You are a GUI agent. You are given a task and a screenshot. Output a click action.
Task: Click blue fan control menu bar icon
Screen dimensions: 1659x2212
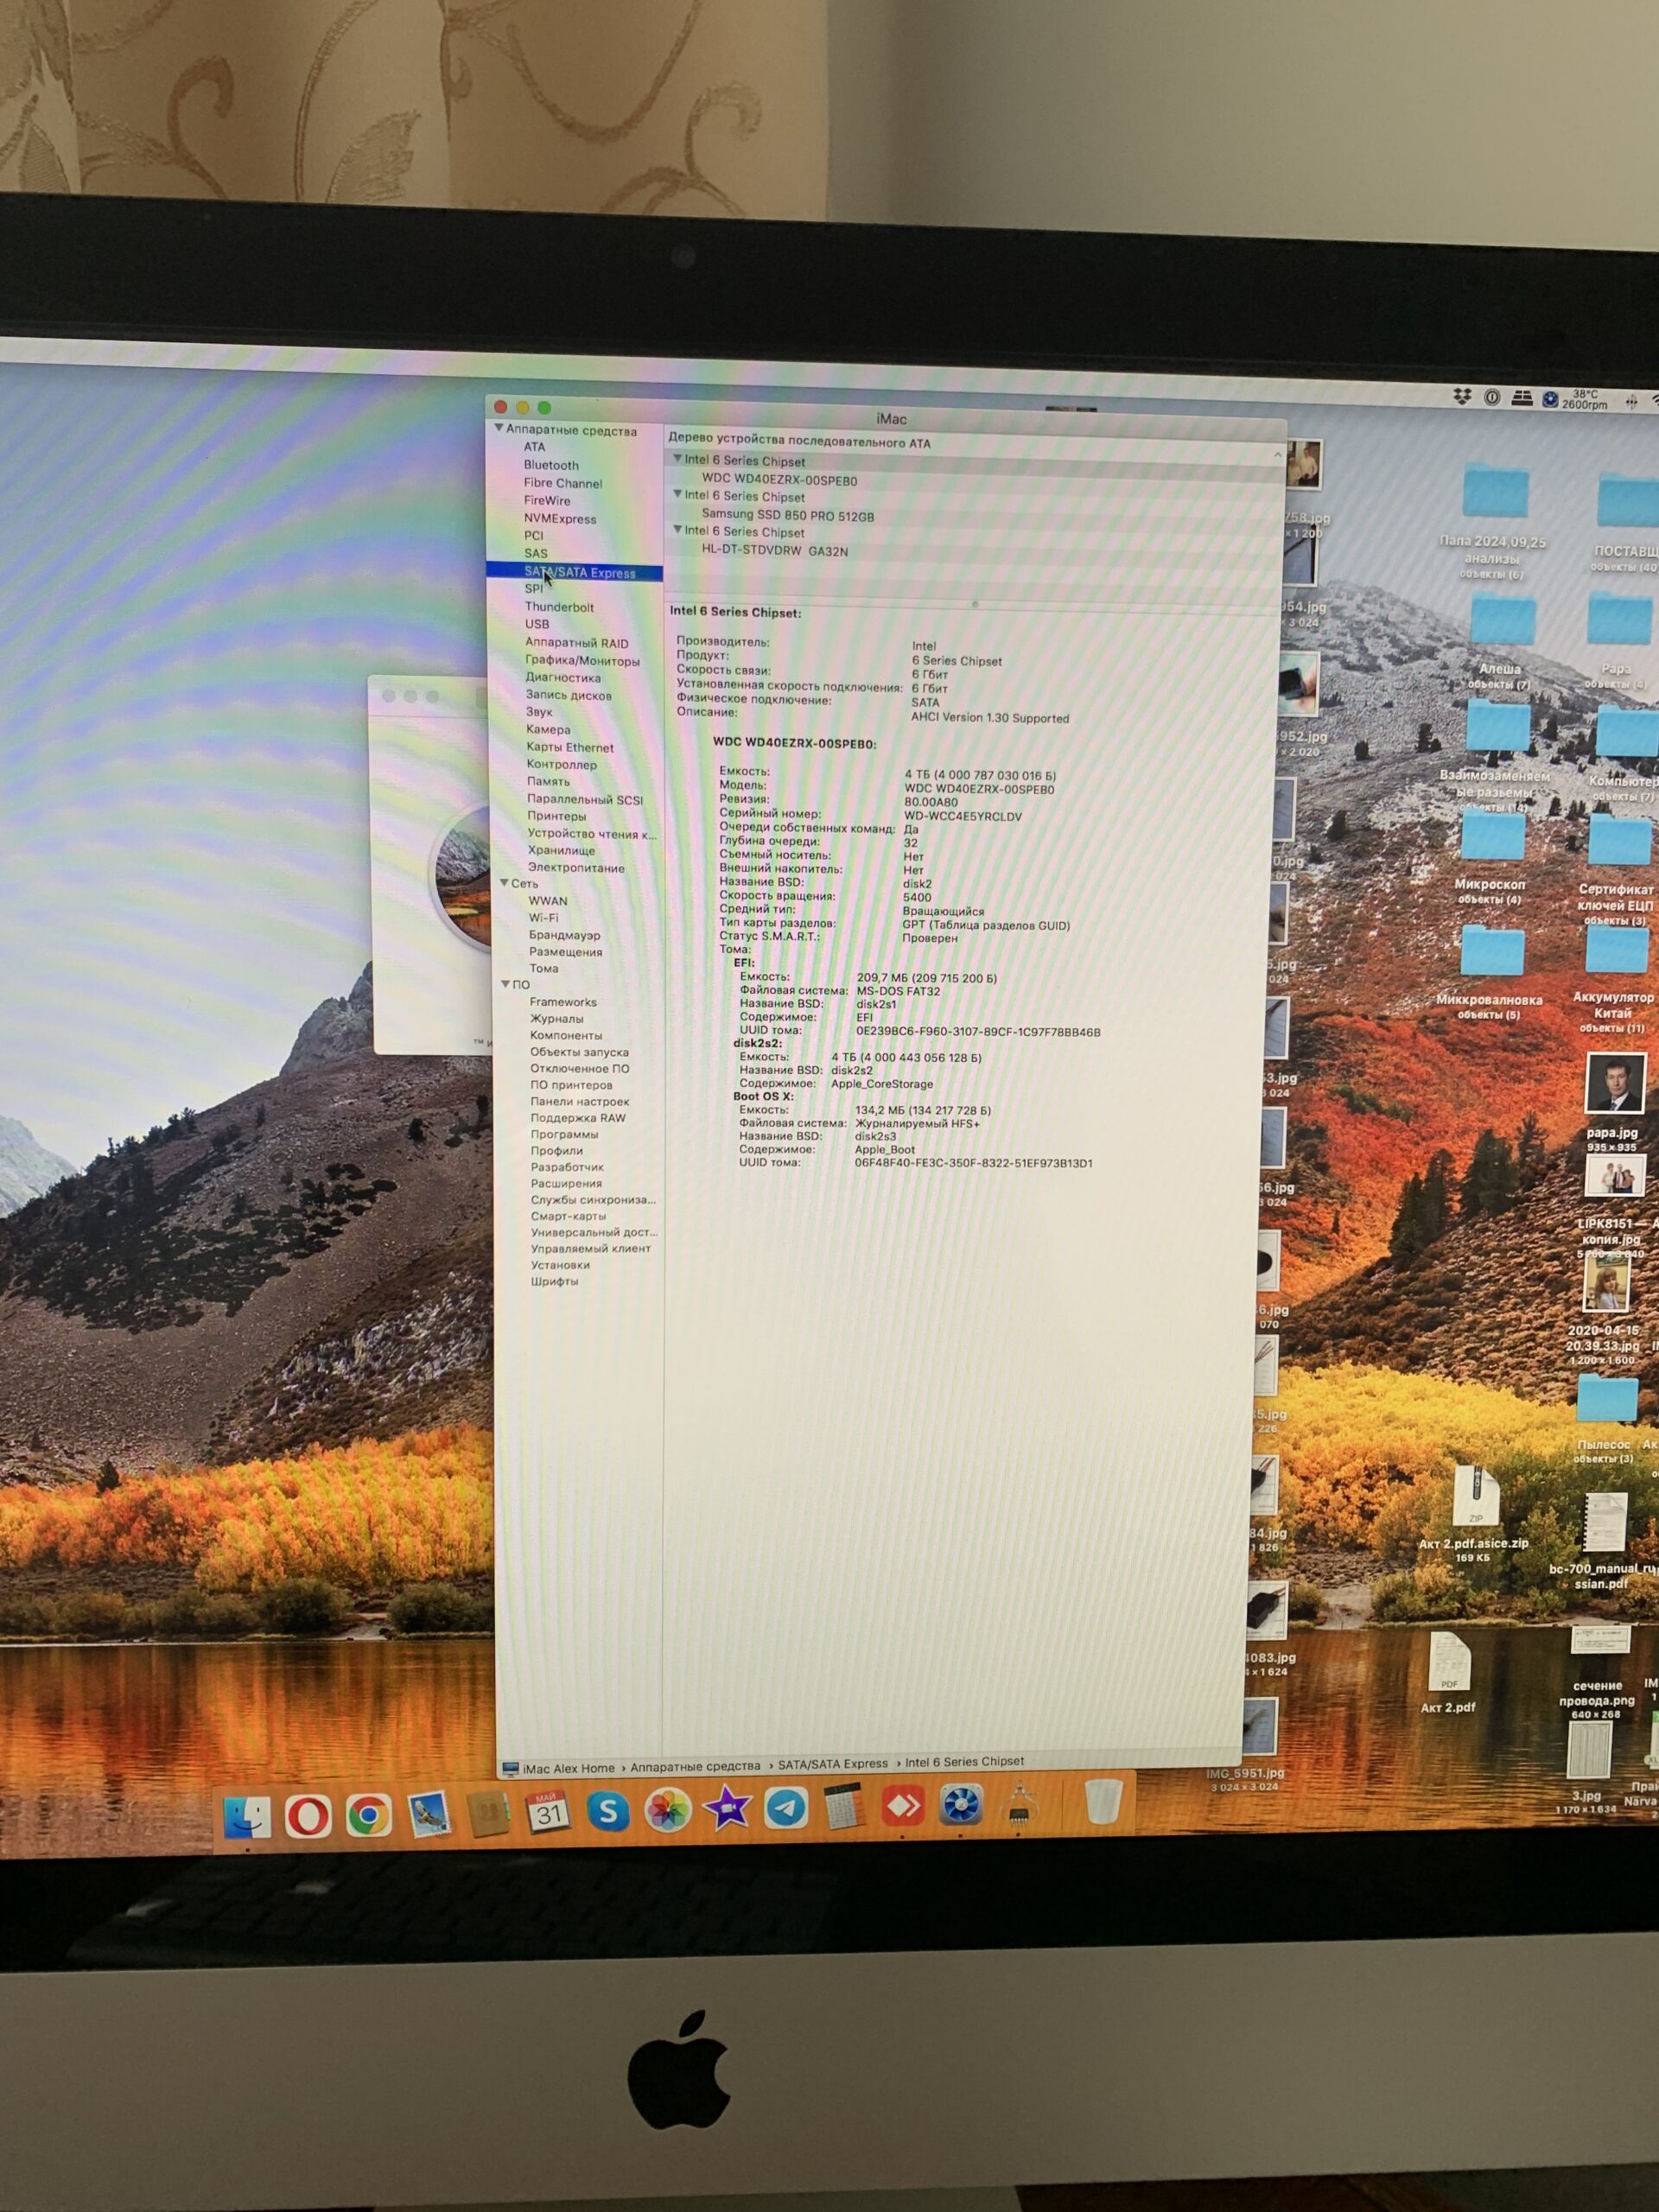[1550, 399]
